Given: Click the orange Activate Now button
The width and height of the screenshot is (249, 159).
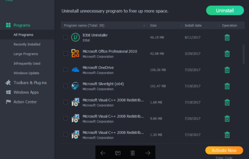Looking at the screenshot, I should (224, 150).
